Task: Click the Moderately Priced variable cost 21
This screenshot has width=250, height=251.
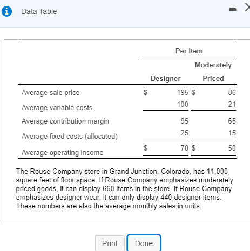Action: [232, 104]
